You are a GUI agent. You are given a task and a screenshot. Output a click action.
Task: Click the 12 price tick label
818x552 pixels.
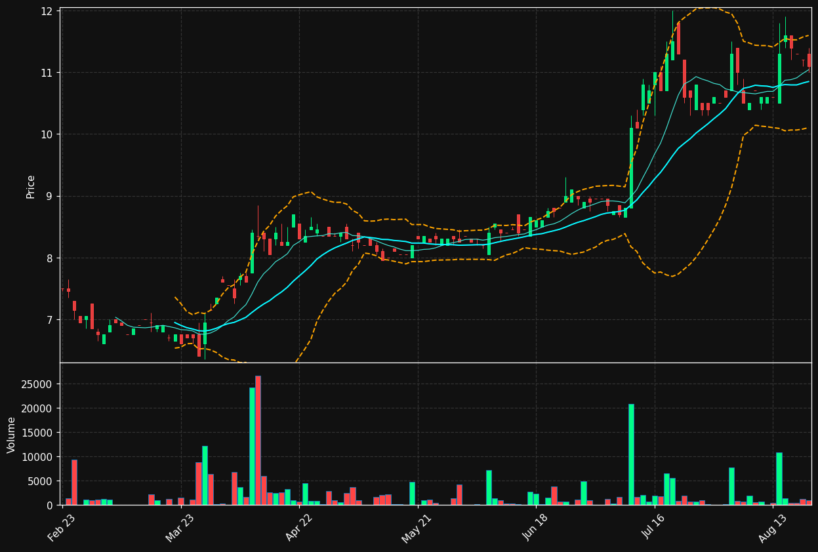(47, 11)
